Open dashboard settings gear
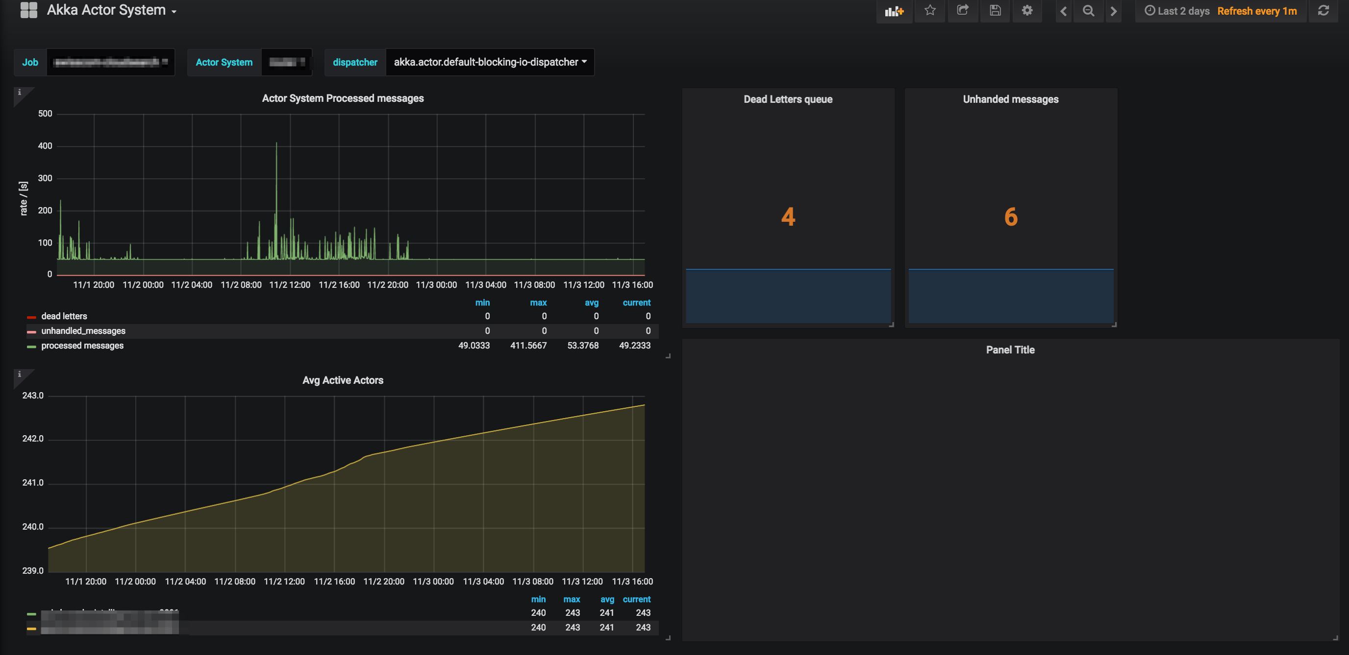The height and width of the screenshot is (655, 1349). 1027,10
